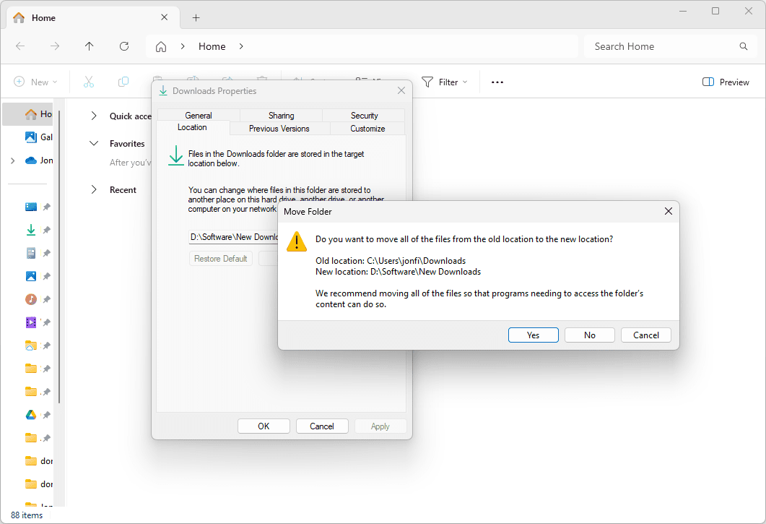Image resolution: width=766 pixels, height=524 pixels.
Task: Click Yes to move all files
Action: 533,335
